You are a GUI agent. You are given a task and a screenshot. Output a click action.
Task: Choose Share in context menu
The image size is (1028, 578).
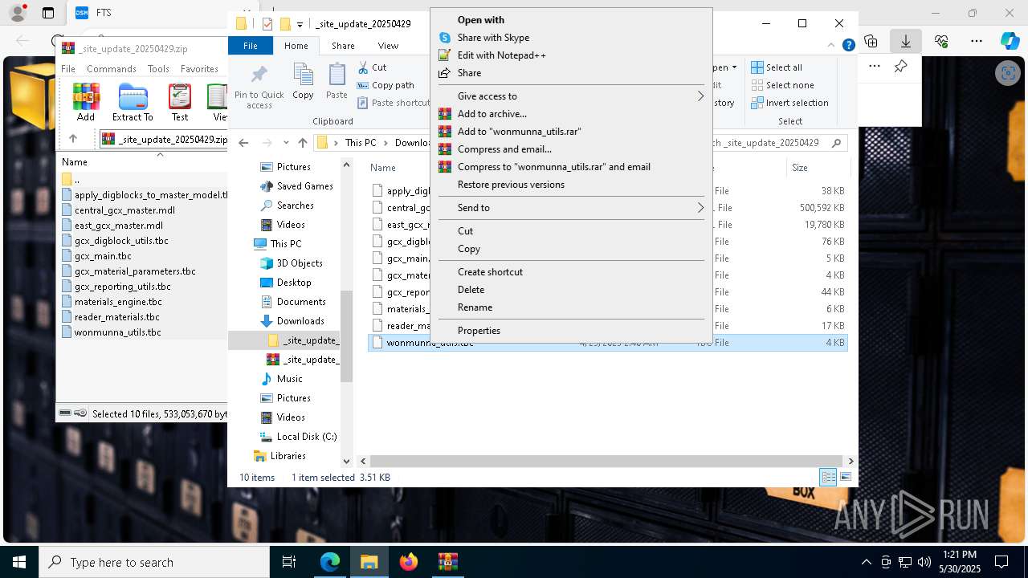tap(571, 73)
